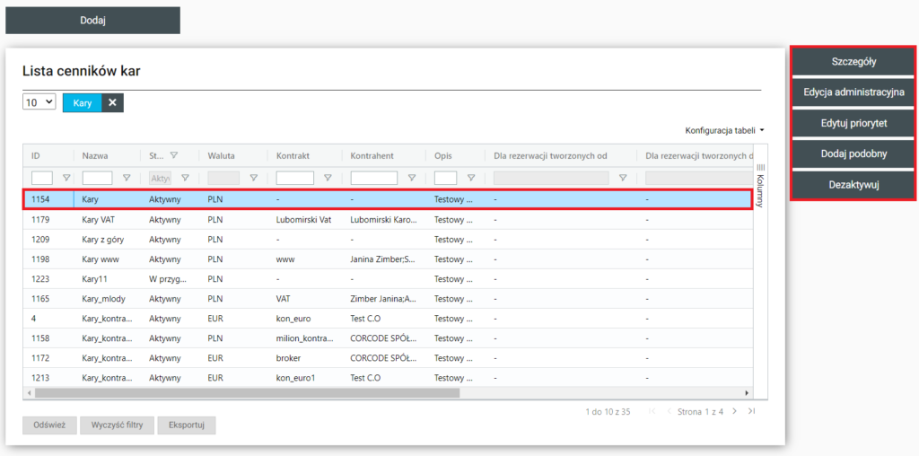Expand the Konfiguracja tabeli dropdown
This screenshot has height=456, width=919.
click(724, 130)
